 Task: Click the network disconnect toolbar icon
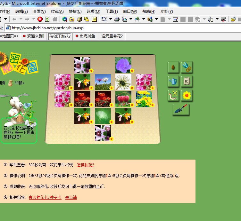(223, 19)
